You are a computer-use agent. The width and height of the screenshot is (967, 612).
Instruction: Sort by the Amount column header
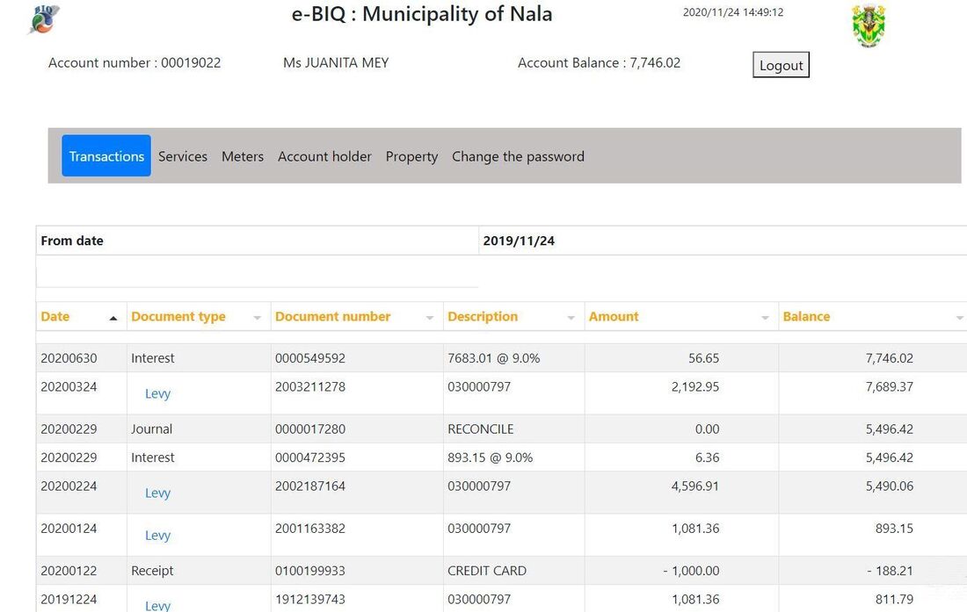614,316
